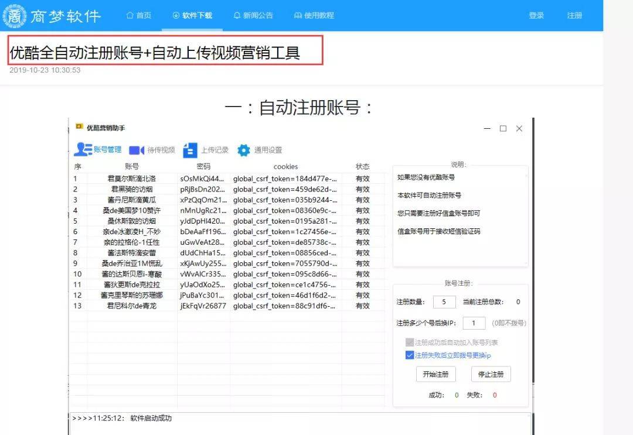
Task: Click the 优酷营销助手 window title icon
Action: click(x=80, y=127)
